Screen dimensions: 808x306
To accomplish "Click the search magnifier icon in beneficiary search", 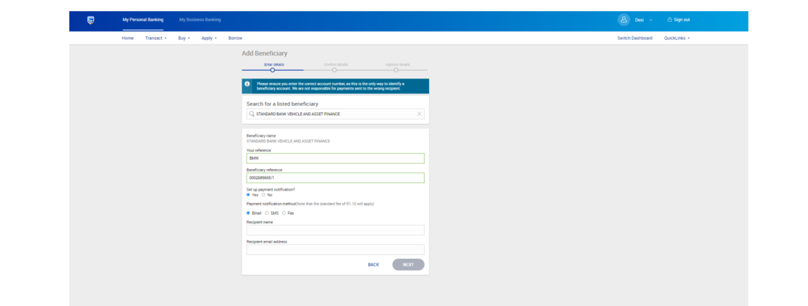I will (252, 114).
